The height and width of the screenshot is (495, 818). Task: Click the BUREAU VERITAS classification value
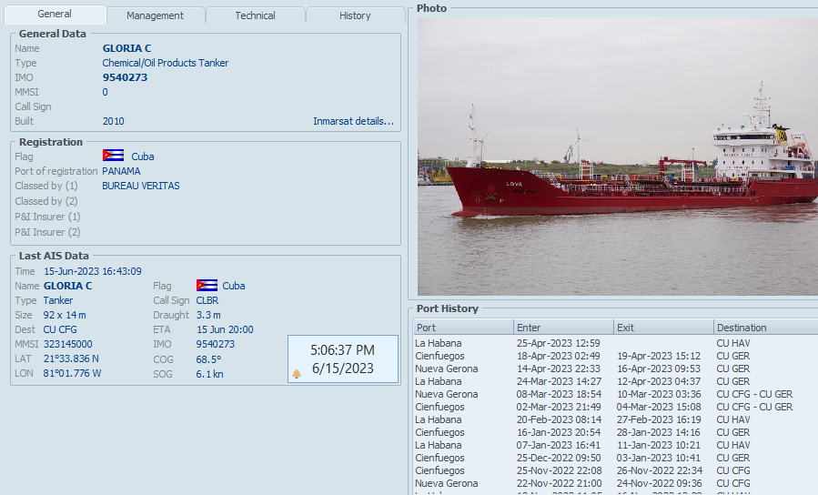tap(141, 186)
